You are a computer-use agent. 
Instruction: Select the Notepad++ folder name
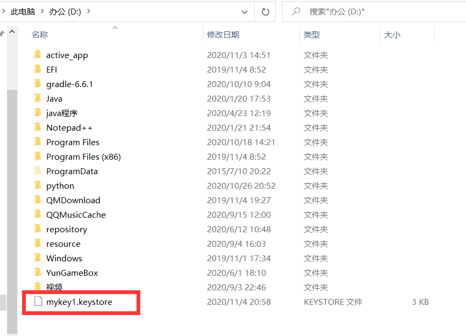[x=69, y=128]
